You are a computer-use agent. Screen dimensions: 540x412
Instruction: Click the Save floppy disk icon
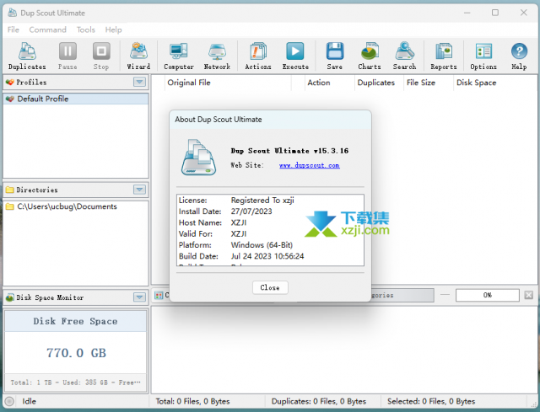(334, 51)
